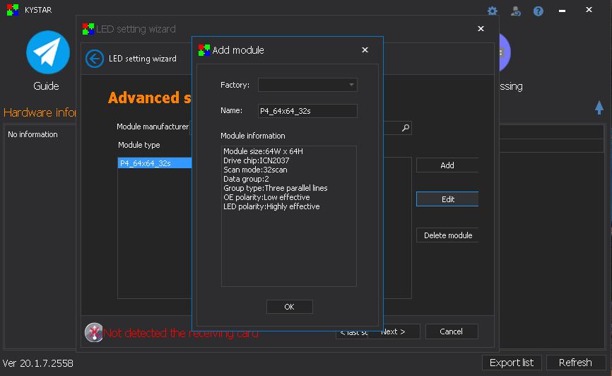This screenshot has height=376, width=612.
Task: Click the Name input field
Action: click(307, 111)
